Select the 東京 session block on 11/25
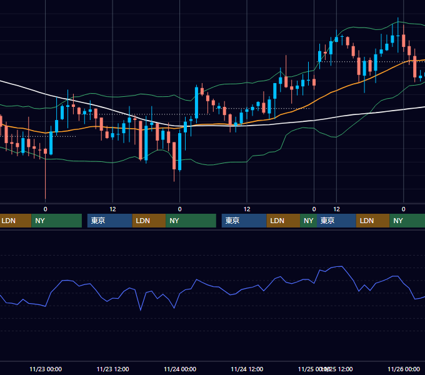Image resolution: width=425 pixels, height=375 pixels. 336,221
